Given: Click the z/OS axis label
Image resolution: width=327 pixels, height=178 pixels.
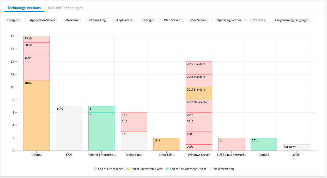Looking at the screenshot, I should (x=296, y=155).
